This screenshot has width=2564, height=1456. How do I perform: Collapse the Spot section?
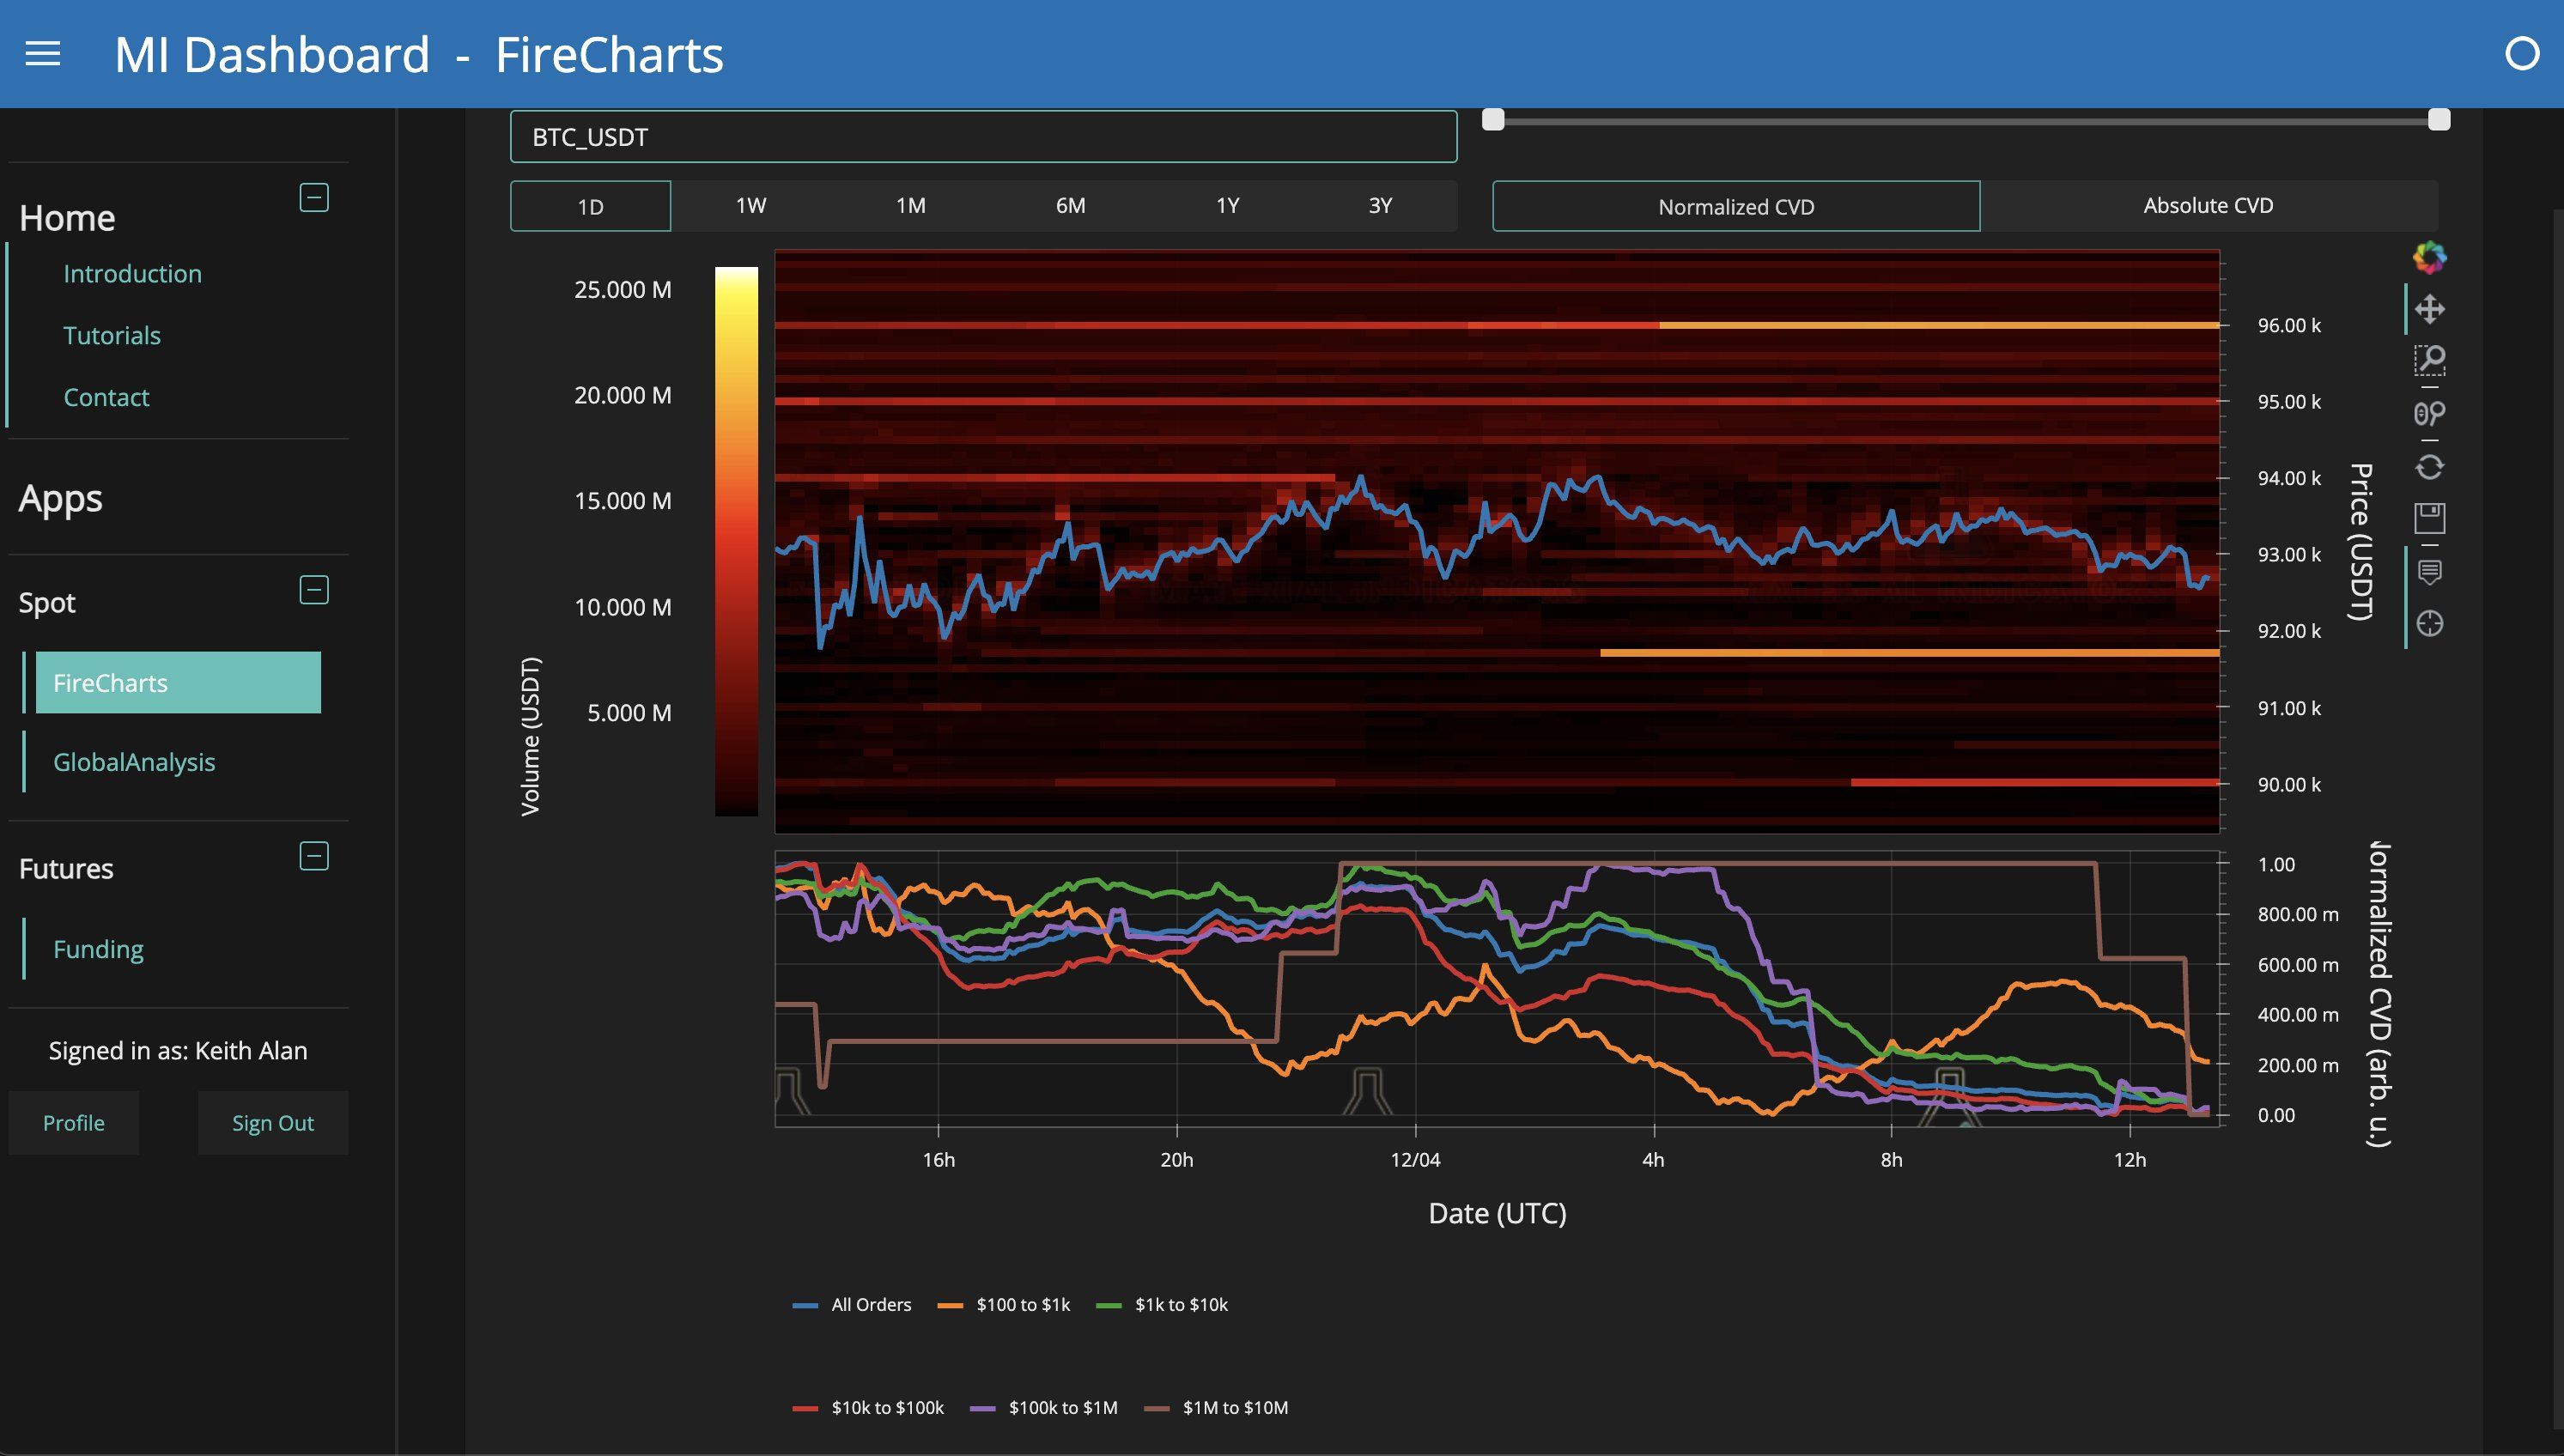313,589
